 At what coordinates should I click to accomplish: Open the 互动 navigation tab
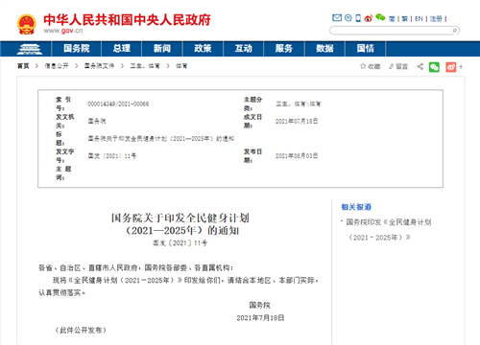[x=244, y=49]
